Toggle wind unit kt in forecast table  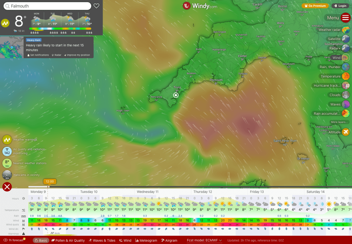click(23, 220)
